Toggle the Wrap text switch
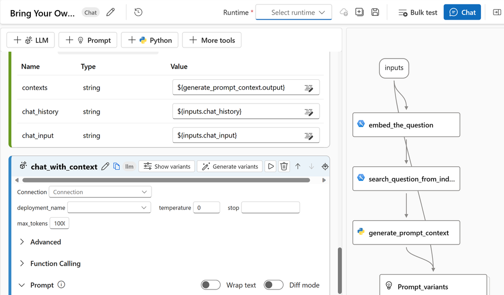Image resolution: width=504 pixels, height=295 pixels. [x=211, y=285]
